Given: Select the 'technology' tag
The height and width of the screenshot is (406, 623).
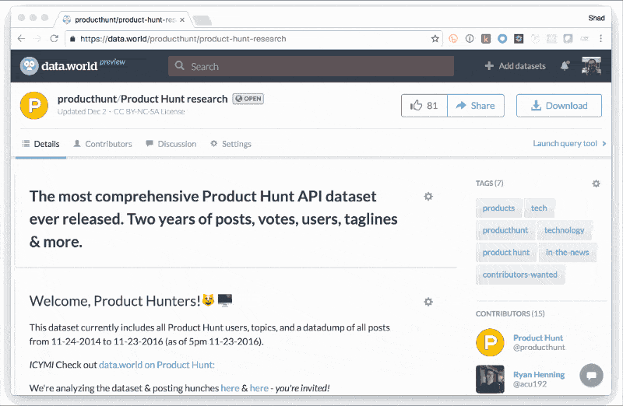Looking at the screenshot, I should click(564, 230).
